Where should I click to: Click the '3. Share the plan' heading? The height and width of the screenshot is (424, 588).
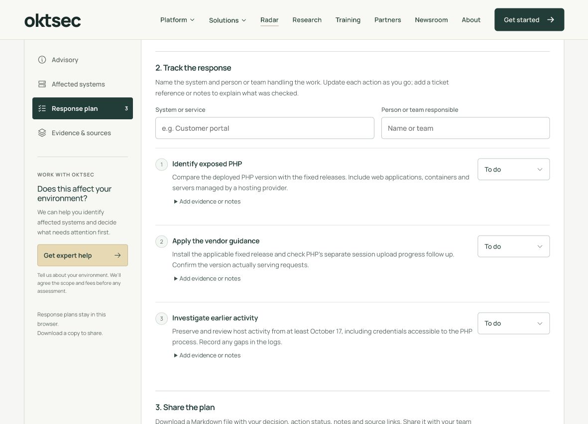(x=185, y=407)
